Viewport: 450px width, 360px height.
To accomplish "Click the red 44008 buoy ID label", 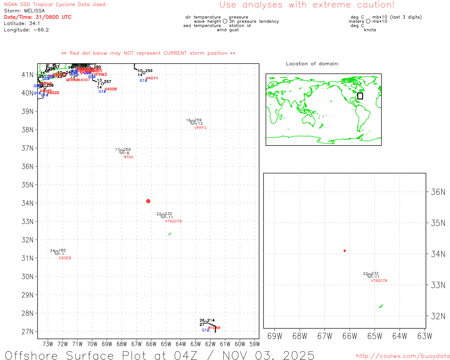I will coord(111,89).
